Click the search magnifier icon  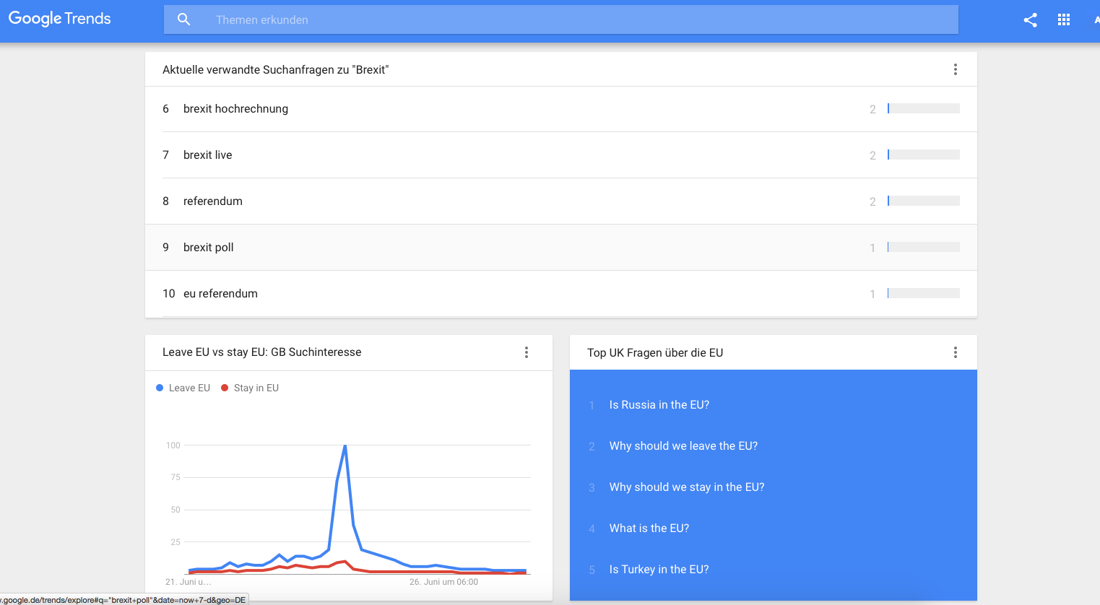pyautogui.click(x=184, y=19)
